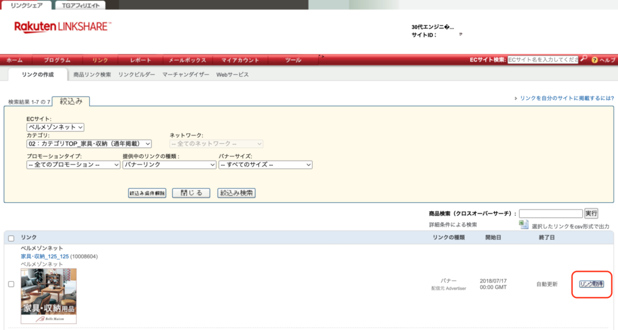This screenshot has height=330, width=618.
Task: Toggle the select-all checkbox in the リンク header
Action: point(11,238)
